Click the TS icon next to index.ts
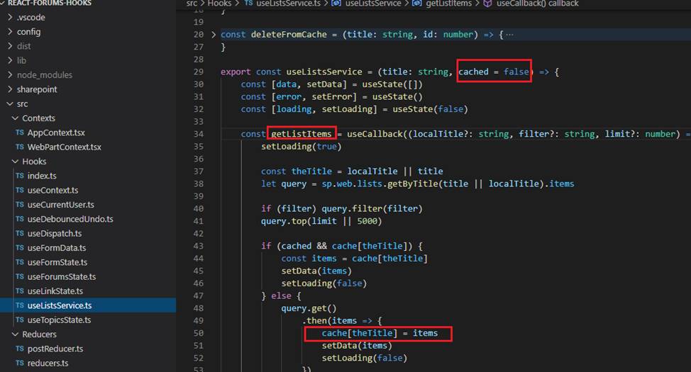The width and height of the screenshot is (691, 372). point(20,176)
